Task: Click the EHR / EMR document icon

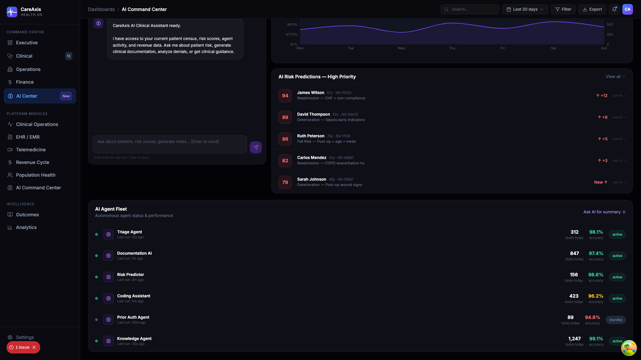Action: click(10, 137)
